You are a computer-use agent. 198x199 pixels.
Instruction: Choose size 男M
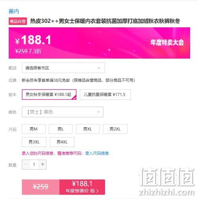pos(34,129)
